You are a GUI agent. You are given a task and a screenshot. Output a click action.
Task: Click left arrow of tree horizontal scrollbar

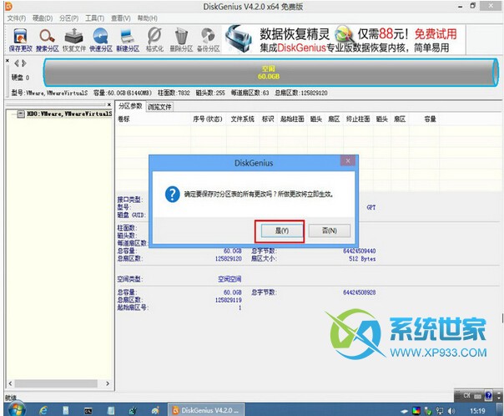[x=10, y=383]
